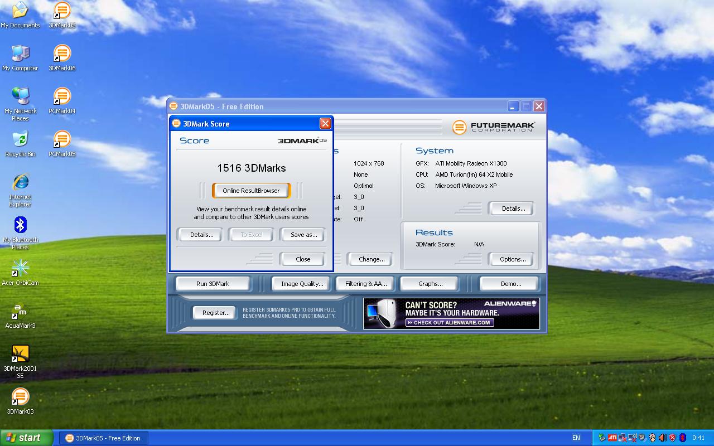Click Check Out Alienware.com link
This screenshot has width=714, height=446.
pos(450,322)
